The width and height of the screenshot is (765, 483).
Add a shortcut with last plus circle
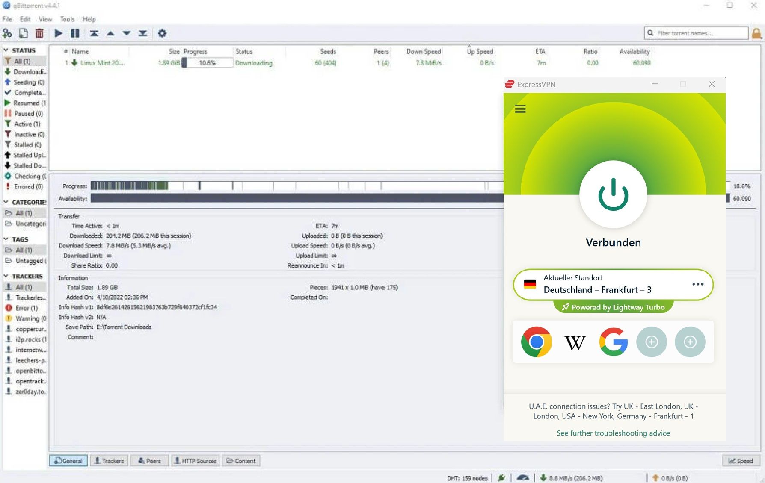[x=690, y=342]
